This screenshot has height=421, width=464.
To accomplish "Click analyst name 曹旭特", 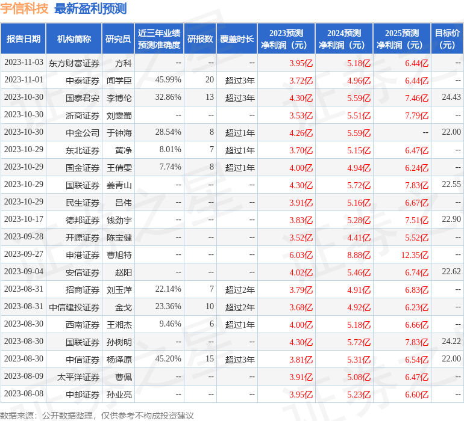I will tap(119, 255).
